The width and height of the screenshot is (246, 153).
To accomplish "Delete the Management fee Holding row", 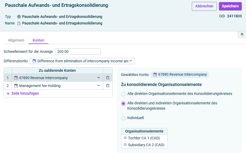I will pos(108,86).
